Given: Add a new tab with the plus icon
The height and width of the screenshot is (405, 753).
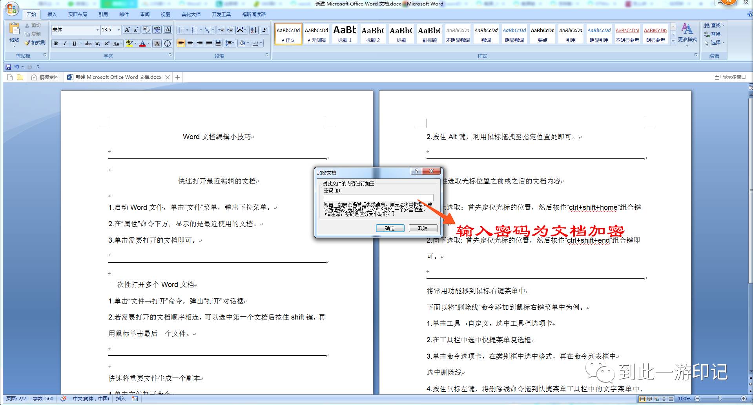Looking at the screenshot, I should pos(178,77).
